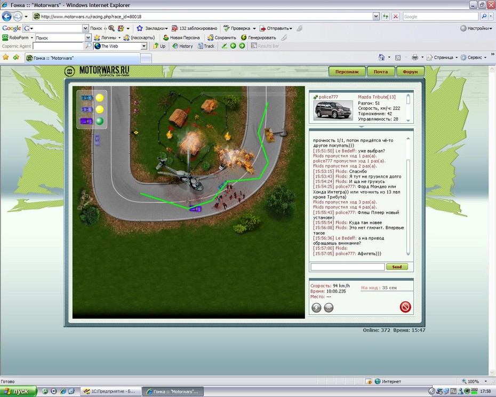Open Google toolbar Настройки menu

[476, 28]
